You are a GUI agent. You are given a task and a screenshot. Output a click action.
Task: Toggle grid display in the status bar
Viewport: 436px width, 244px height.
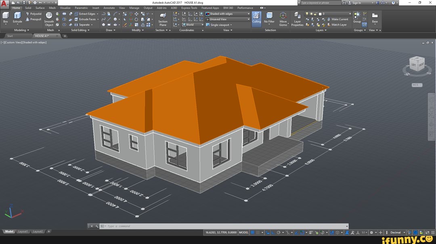253,232
